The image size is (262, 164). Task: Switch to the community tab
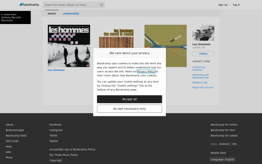[x=71, y=14]
